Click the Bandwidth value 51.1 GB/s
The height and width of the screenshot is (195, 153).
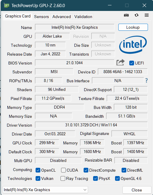tap(127, 116)
